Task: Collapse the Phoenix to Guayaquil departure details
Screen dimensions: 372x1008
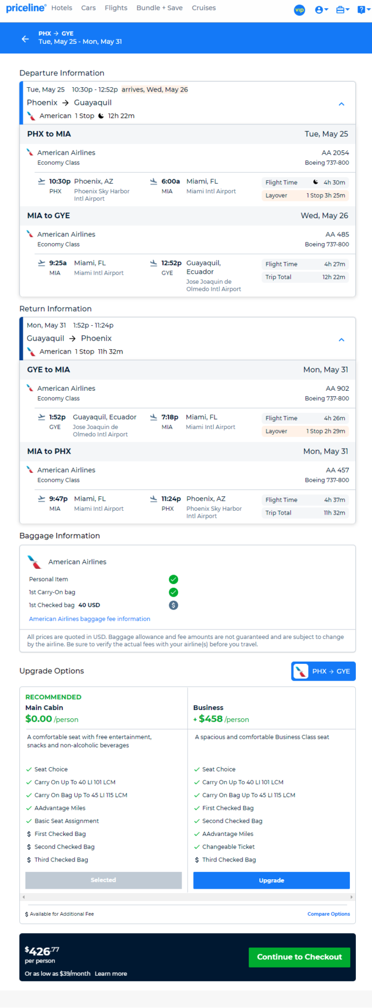Action: pos(341,104)
